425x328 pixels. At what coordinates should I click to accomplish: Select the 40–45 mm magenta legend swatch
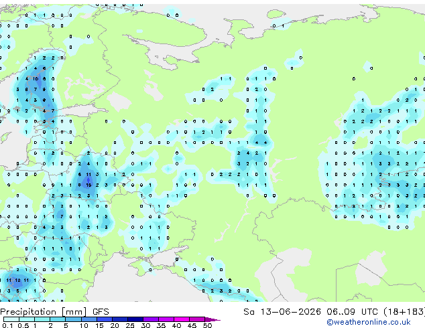pyautogui.click(x=182, y=319)
